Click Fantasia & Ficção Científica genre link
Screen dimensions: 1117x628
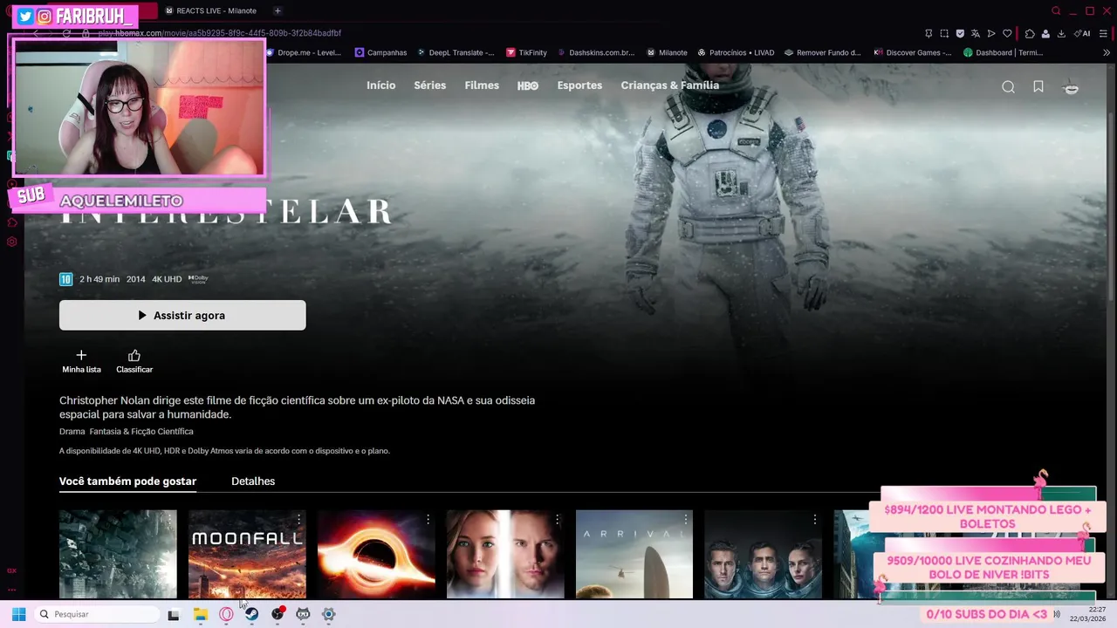click(141, 432)
